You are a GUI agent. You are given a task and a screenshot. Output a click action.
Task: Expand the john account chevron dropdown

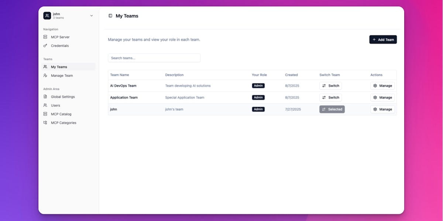[x=91, y=15]
